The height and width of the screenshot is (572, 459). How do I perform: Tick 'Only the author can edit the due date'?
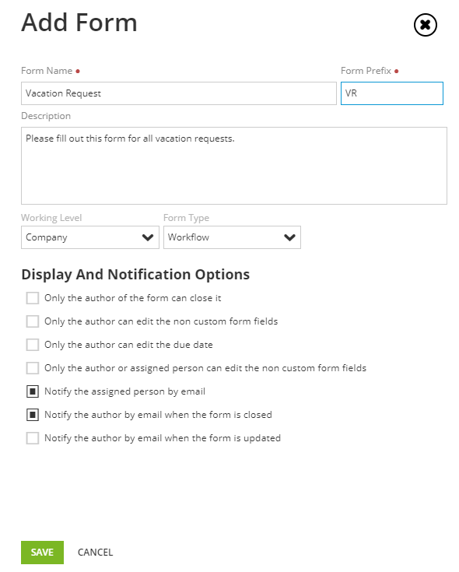pyautogui.click(x=33, y=345)
